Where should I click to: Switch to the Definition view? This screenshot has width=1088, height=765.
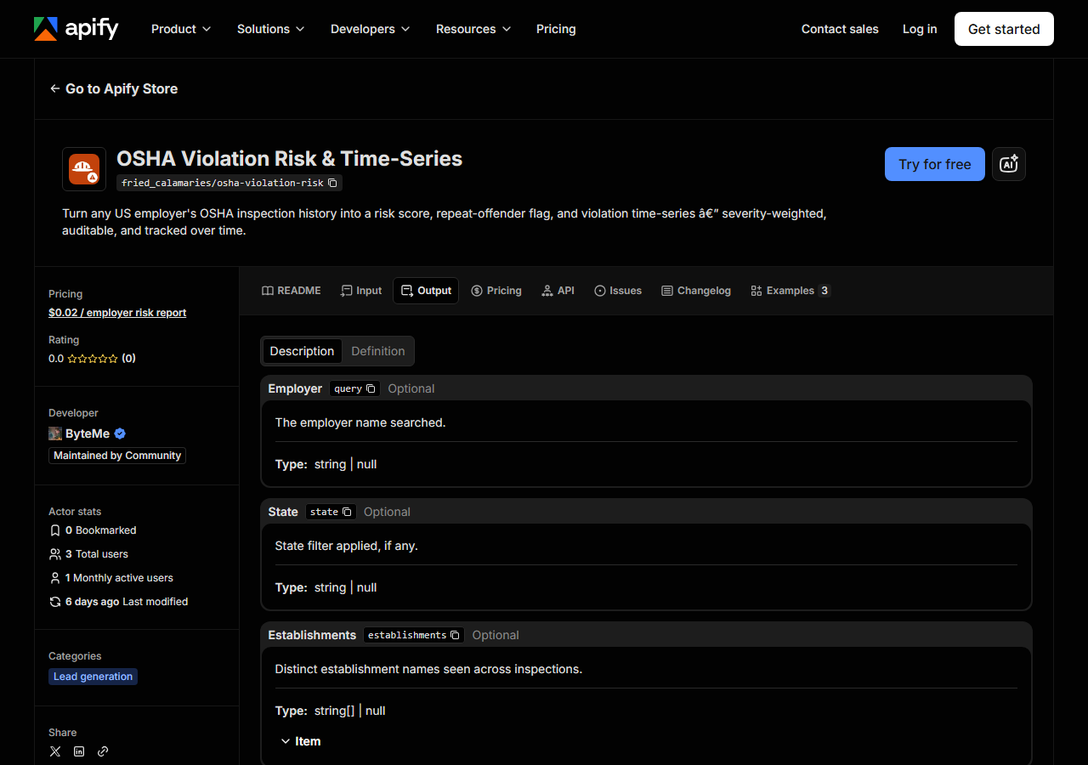[378, 351]
